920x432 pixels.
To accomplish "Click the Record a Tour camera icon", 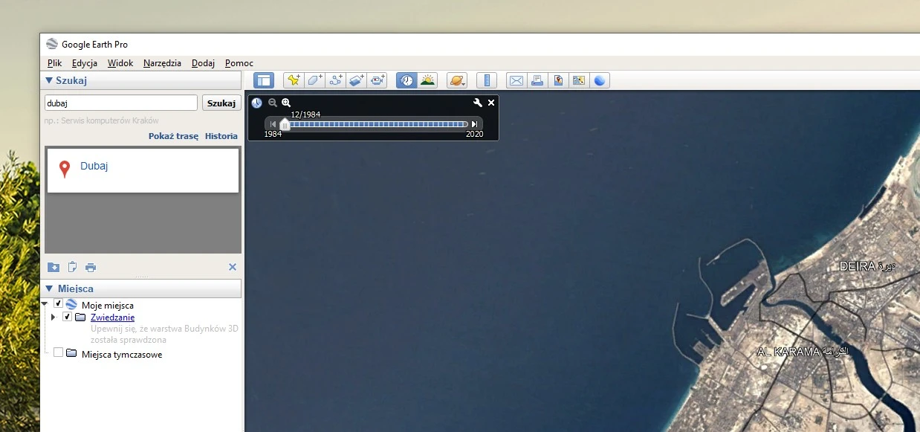I will (x=378, y=80).
